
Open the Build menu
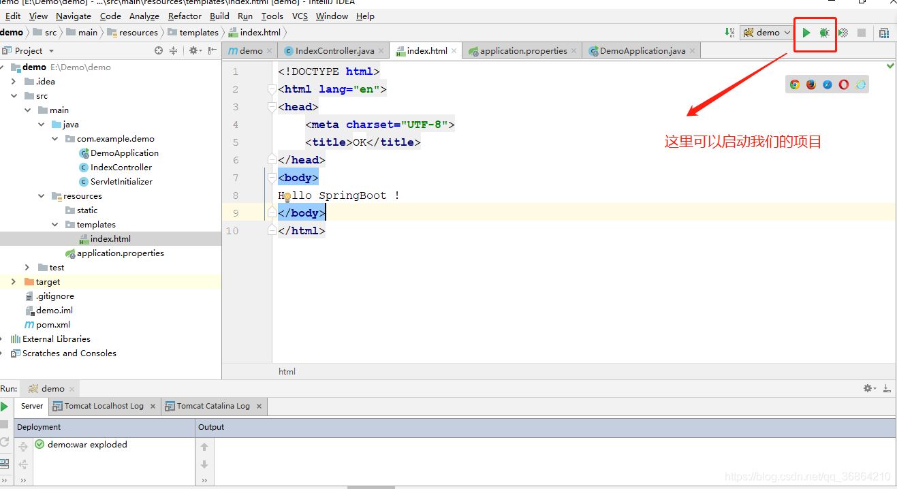click(219, 16)
